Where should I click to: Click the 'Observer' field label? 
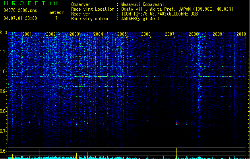click(81, 4)
